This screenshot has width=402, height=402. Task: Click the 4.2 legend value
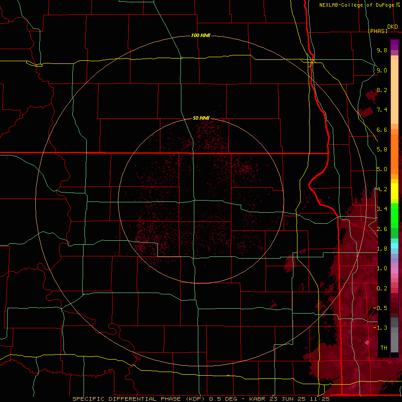click(x=382, y=189)
